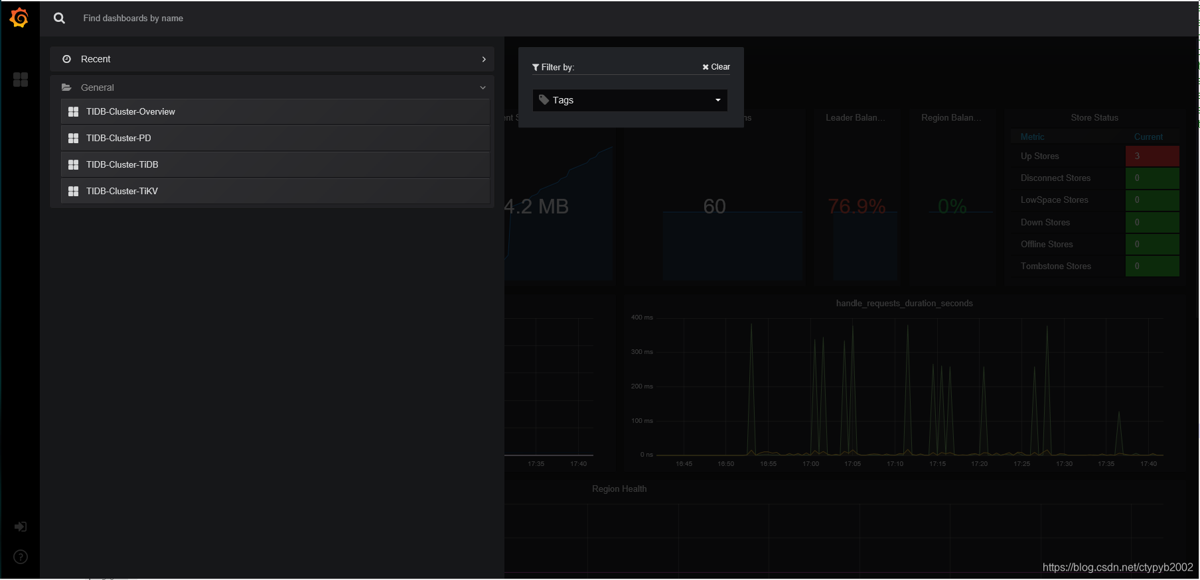Click the LowSpace Stores metric row
Viewport: 1200px width, 580px height.
click(x=1094, y=200)
